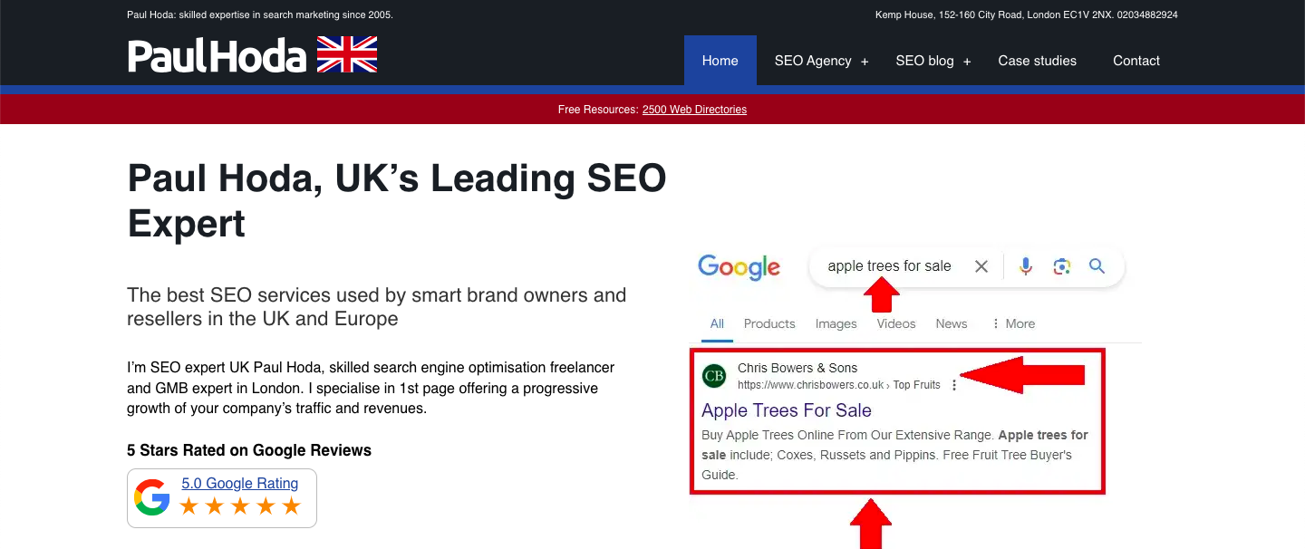Click the blue magnifier search icon
This screenshot has height=549, width=1305.
1097,266
